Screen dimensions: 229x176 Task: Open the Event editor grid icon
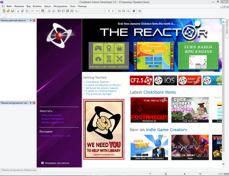tap(68, 11)
